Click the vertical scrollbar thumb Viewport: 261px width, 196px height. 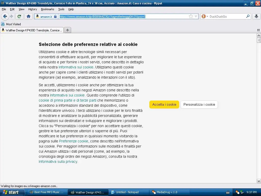[x=259, y=40]
